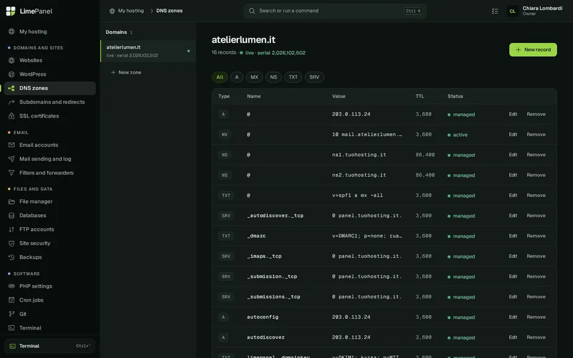Click the '203.0.113.24' value of @ record
Image resolution: width=573 pixels, height=358 pixels.
point(351,115)
